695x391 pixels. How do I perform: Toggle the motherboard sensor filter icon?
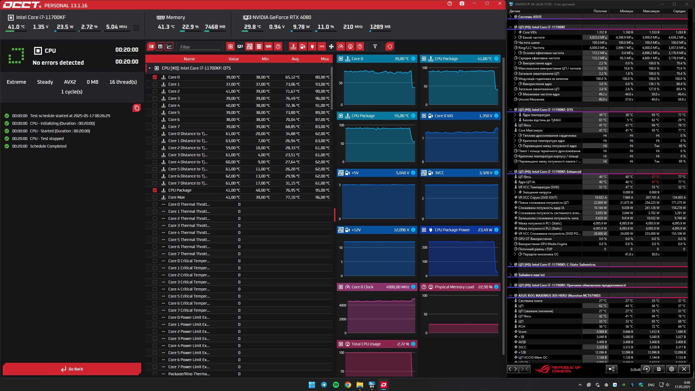249,46
